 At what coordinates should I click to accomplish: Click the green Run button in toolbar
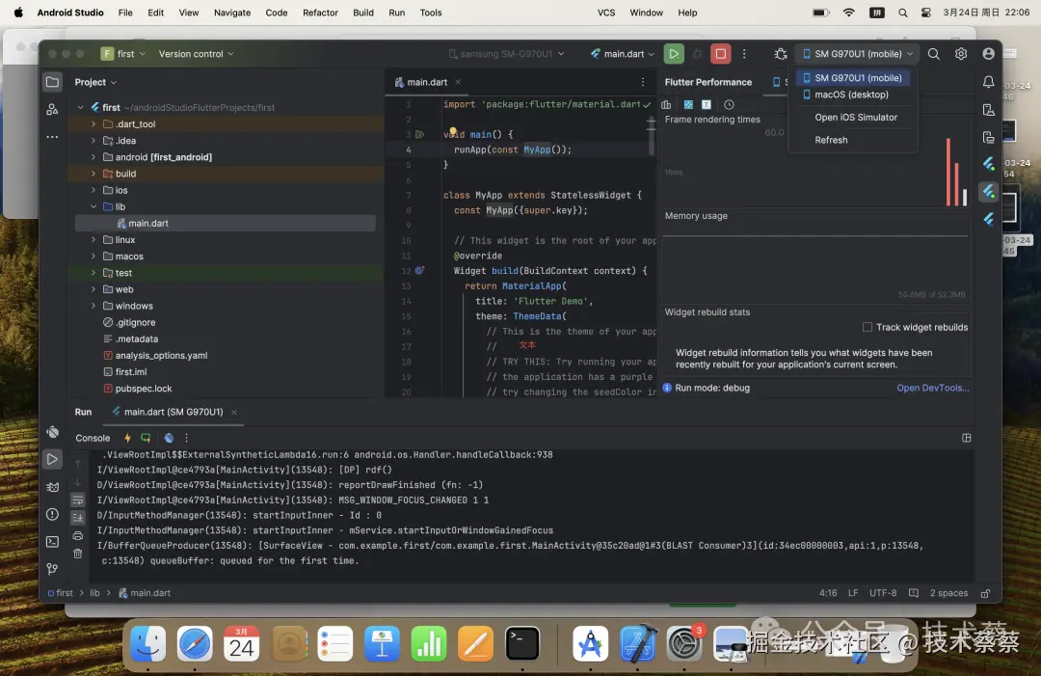click(673, 54)
